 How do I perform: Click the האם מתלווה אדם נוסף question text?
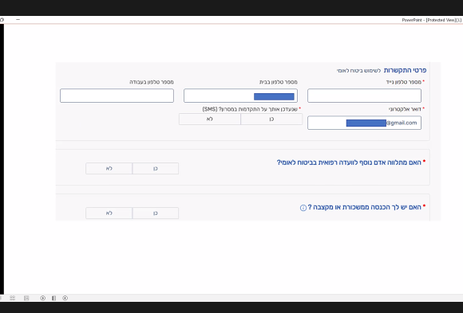(x=349, y=162)
